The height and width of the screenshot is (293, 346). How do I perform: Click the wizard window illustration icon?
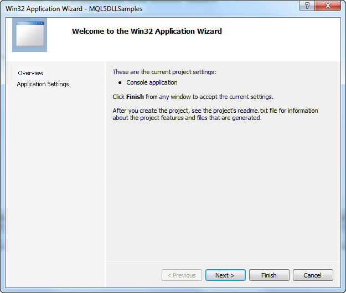29,35
